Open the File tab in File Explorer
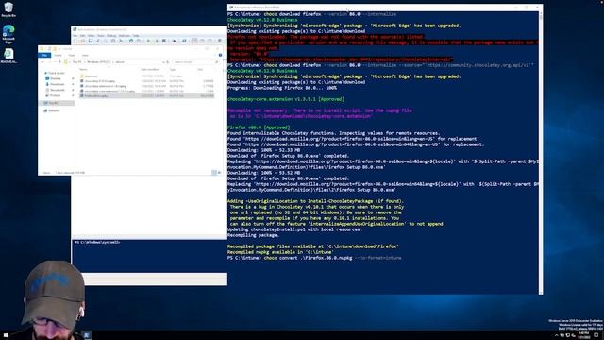604x340 pixels. click(44, 55)
